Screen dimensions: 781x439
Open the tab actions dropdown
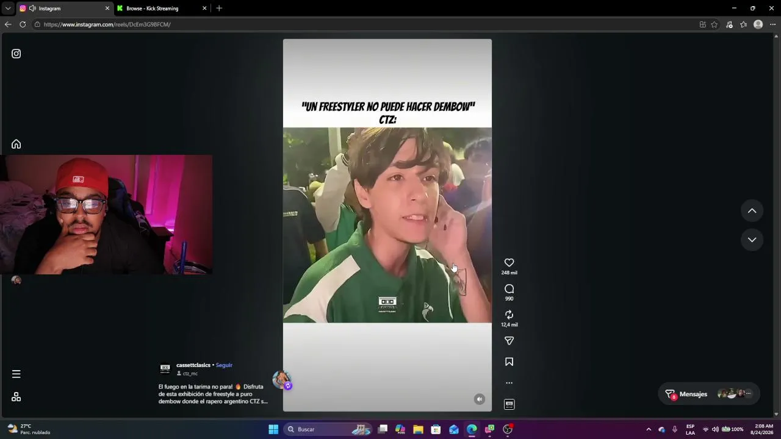[8, 9]
